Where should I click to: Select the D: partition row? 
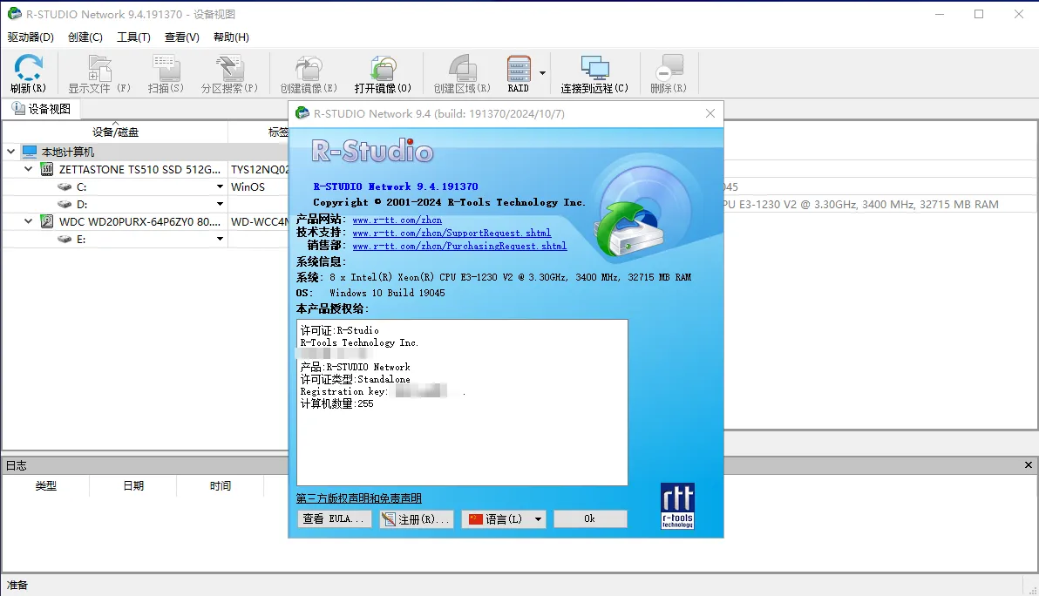(146, 204)
